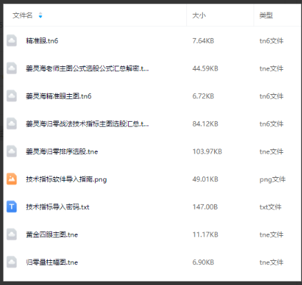Click tn6文件 type in the 84.12KB row
This screenshot has width=302, height=285.
click(272, 124)
